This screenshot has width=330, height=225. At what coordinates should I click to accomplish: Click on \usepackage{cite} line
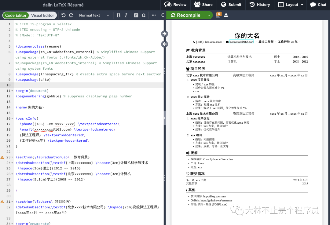pyautogui.click(x=33, y=79)
